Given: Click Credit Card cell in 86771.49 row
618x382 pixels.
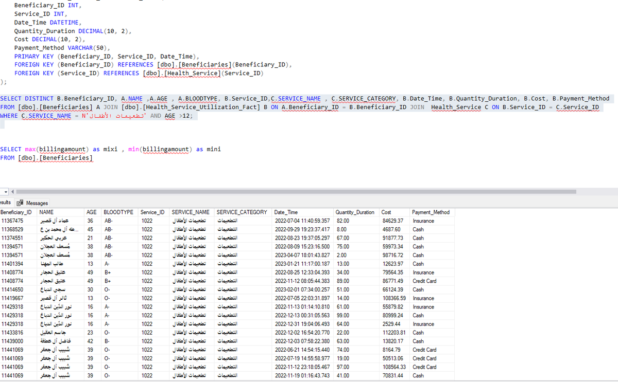Looking at the screenshot, I should coord(433,281).
